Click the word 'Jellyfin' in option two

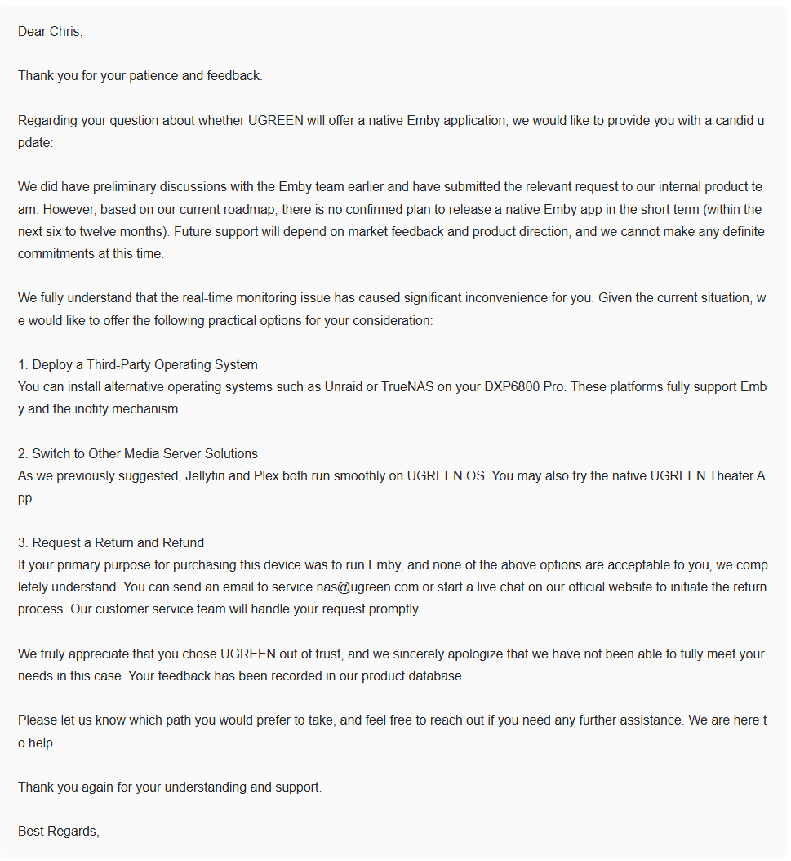[x=205, y=476]
